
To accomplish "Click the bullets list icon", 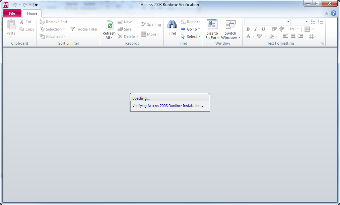I will [x=313, y=22].
